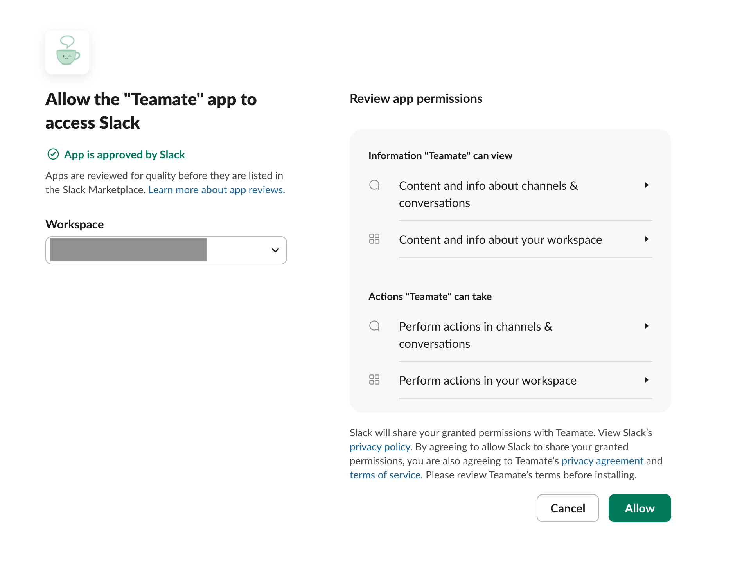Click the Teamate teacup app icon
Screen dimensions: 733x579
coord(67,52)
